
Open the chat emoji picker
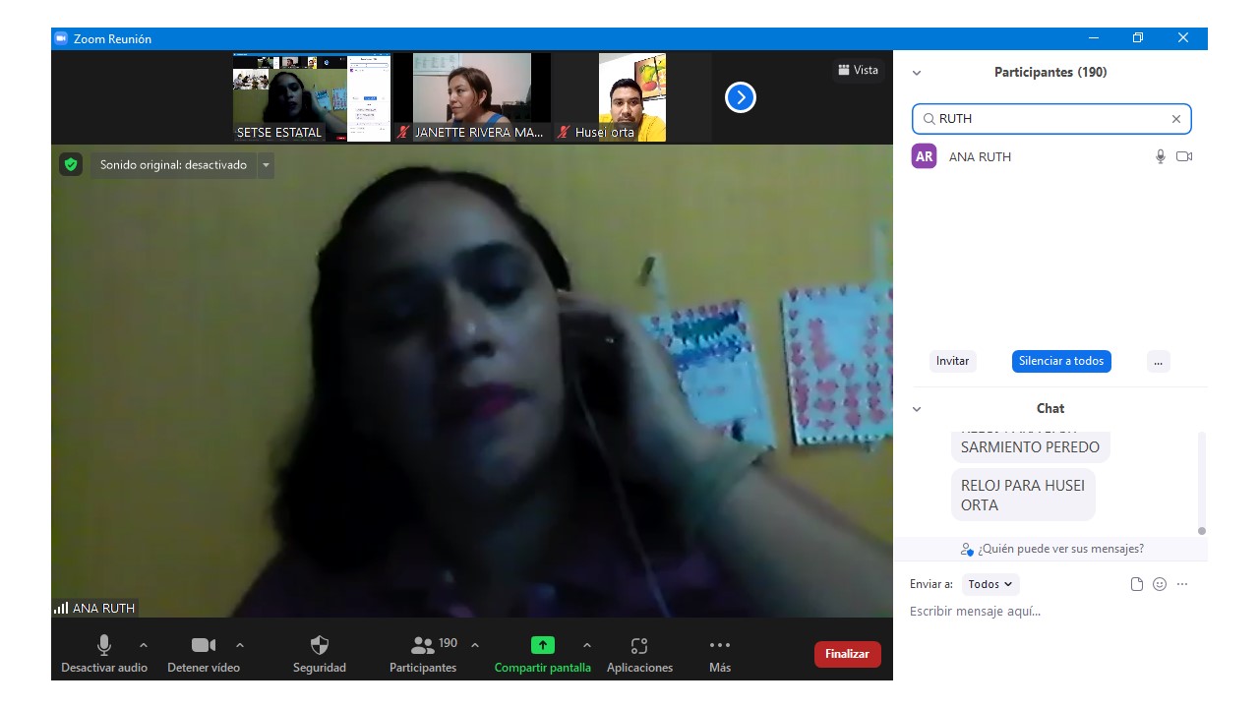pos(1160,584)
